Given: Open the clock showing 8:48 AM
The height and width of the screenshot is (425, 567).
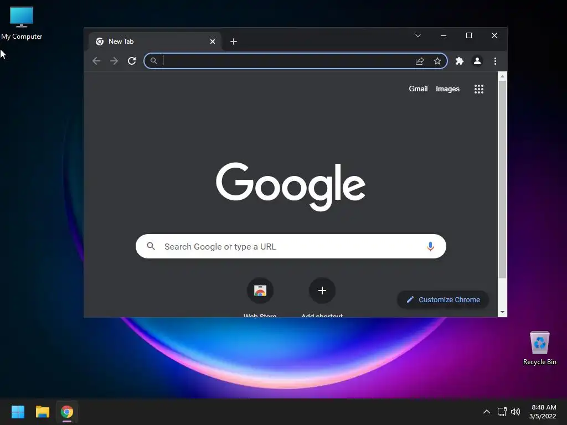Looking at the screenshot, I should click(x=543, y=412).
